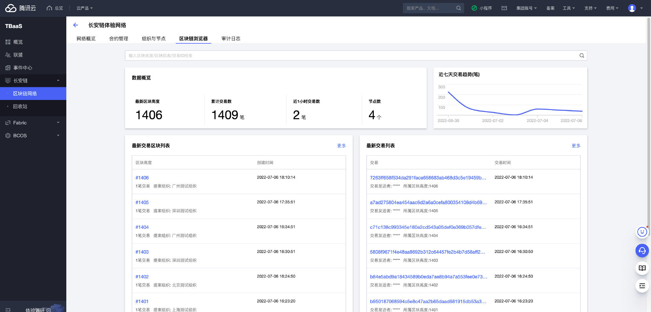Click the bottom floating list menu button
The height and width of the screenshot is (312, 651).
642,286
